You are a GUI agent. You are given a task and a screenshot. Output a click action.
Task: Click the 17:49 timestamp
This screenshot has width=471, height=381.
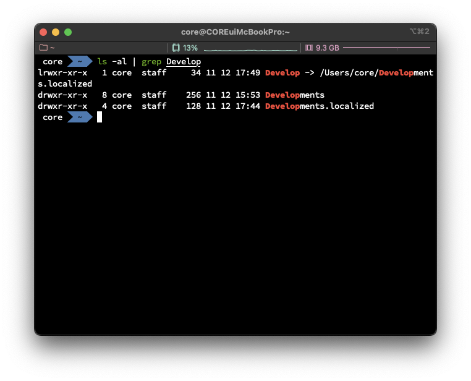[247, 73]
